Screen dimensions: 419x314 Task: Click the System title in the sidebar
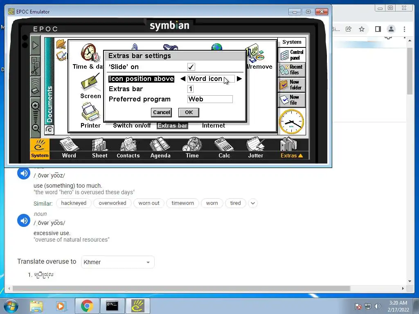(x=292, y=42)
